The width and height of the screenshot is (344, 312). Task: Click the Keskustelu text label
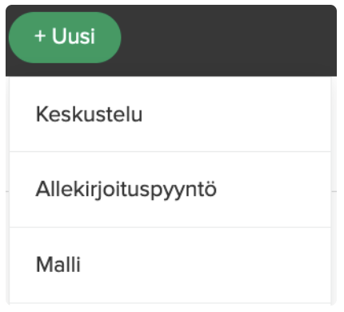(89, 114)
